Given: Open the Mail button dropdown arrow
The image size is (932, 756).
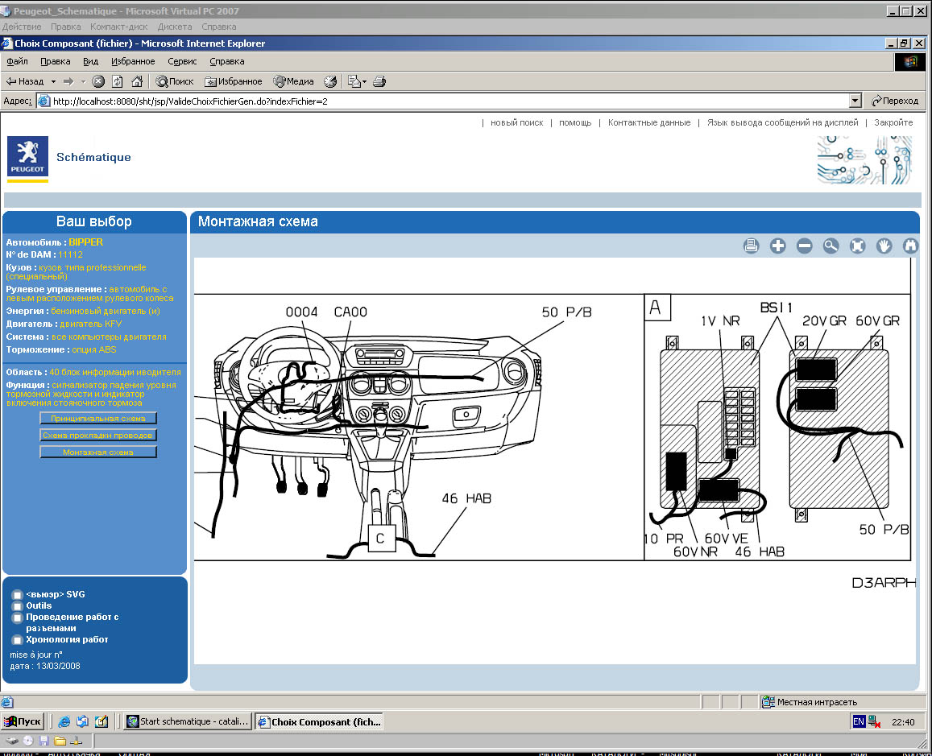Looking at the screenshot, I should tap(364, 81).
